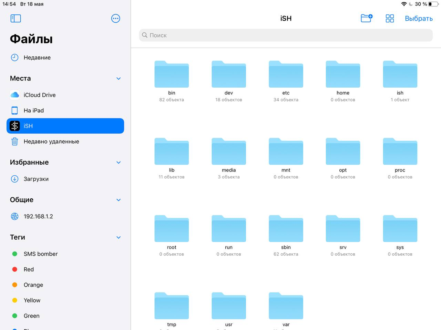Collapse the Избранные section chevron

coord(119,163)
